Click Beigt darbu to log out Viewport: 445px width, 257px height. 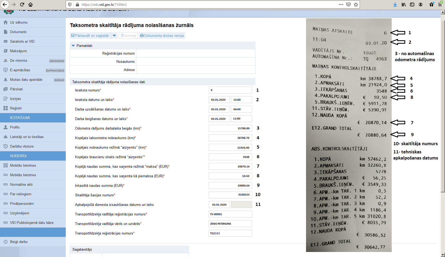tap(19, 242)
